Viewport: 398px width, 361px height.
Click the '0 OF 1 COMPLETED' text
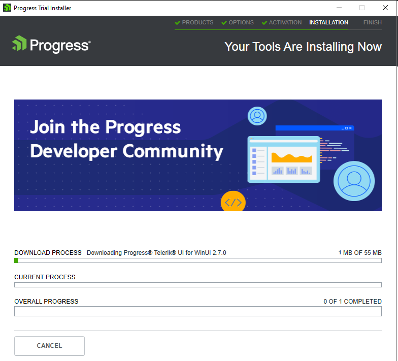352,302
